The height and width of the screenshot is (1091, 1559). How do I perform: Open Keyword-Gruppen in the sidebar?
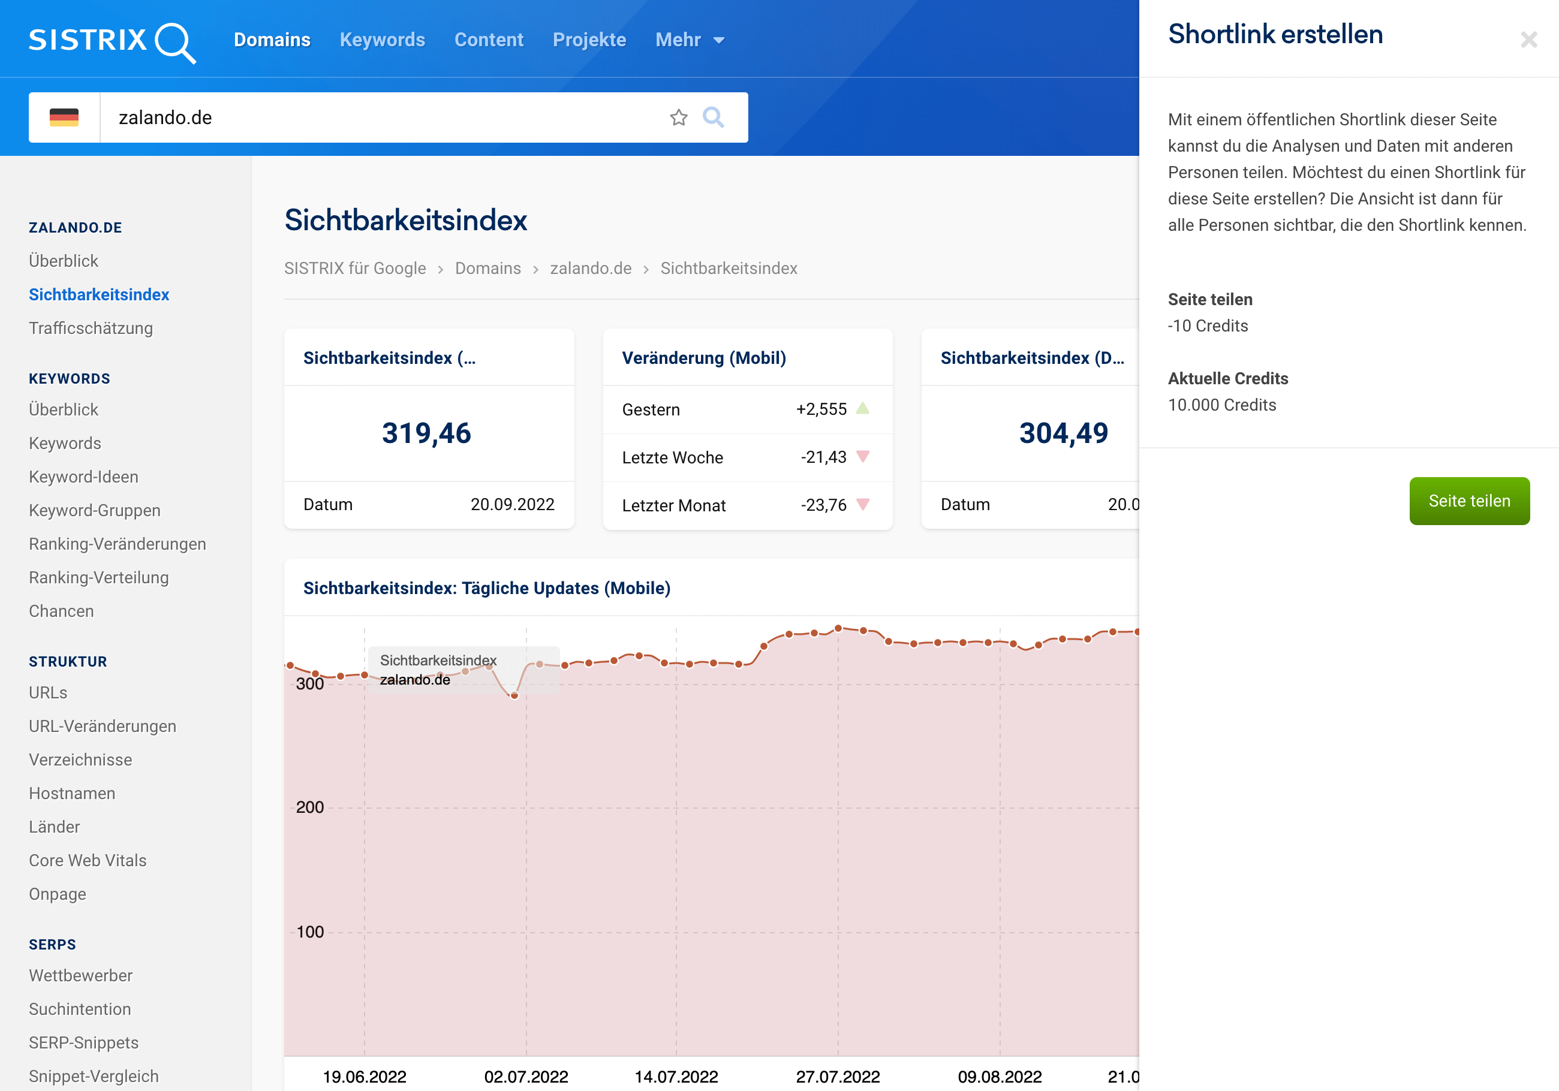point(95,511)
